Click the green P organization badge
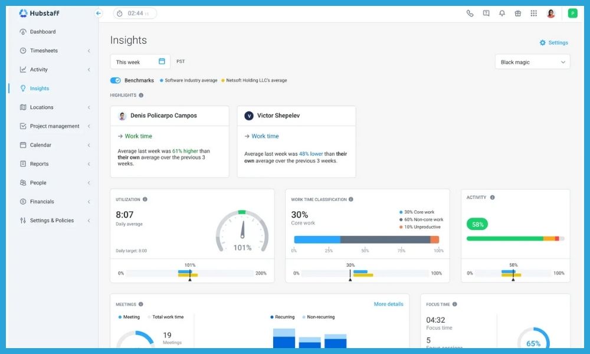 pos(573,14)
